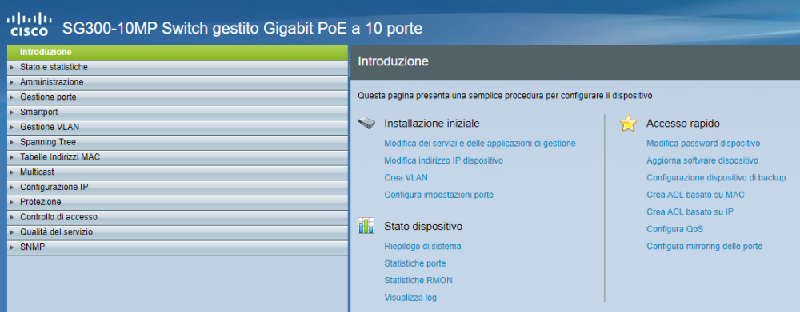This screenshot has height=312, width=800.
Task: Click the bar chart icon beside Stato dispositivo
Action: (x=366, y=226)
